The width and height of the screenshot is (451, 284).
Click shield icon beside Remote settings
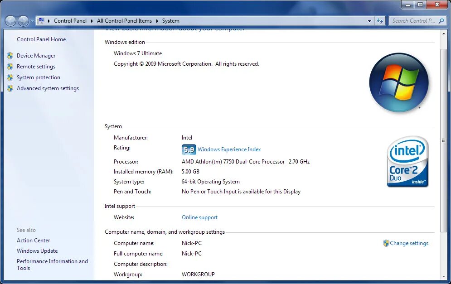point(10,67)
